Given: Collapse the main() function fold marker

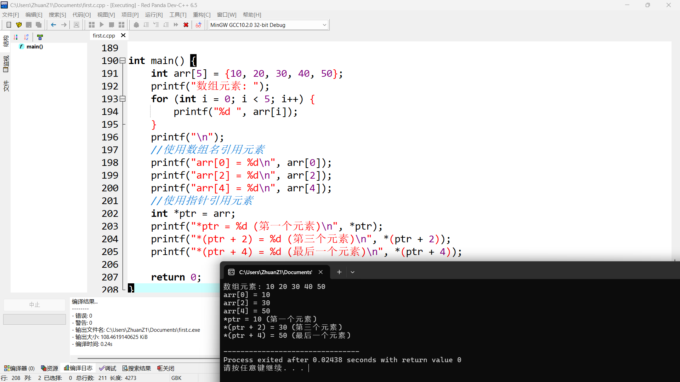Looking at the screenshot, I should 123,60.
